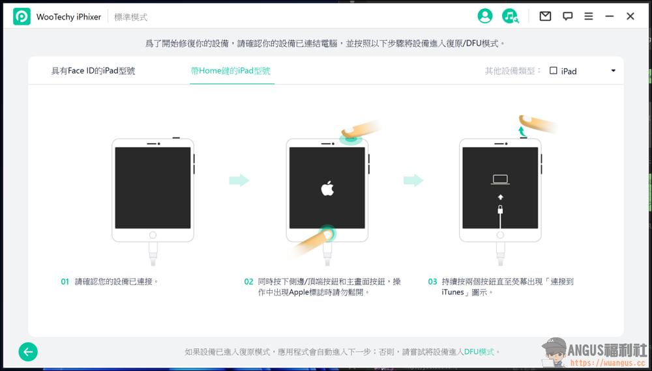Open the iPad device type dropdown

582,71
